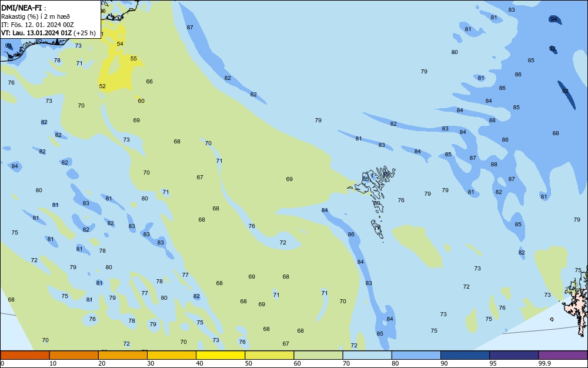588x368 pixels.
Task: Click legend scale label '90'
Action: pos(444,363)
